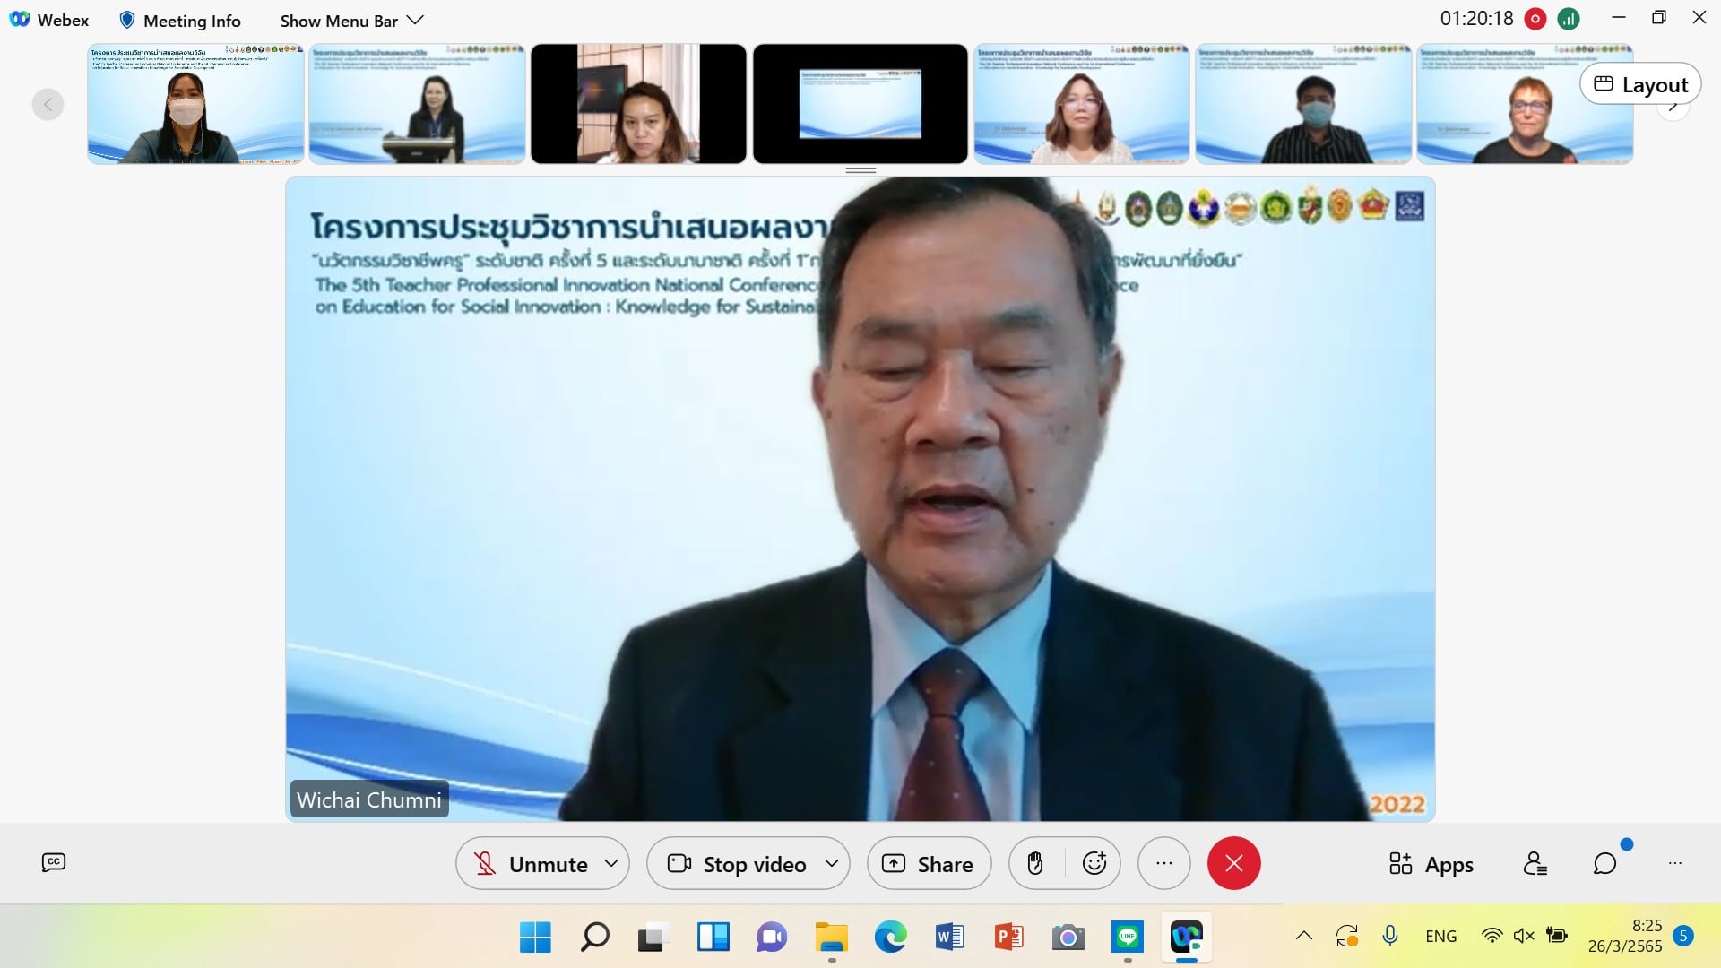The image size is (1721, 968).
Task: Expand Show Menu Bar dropdown
Action: [351, 20]
